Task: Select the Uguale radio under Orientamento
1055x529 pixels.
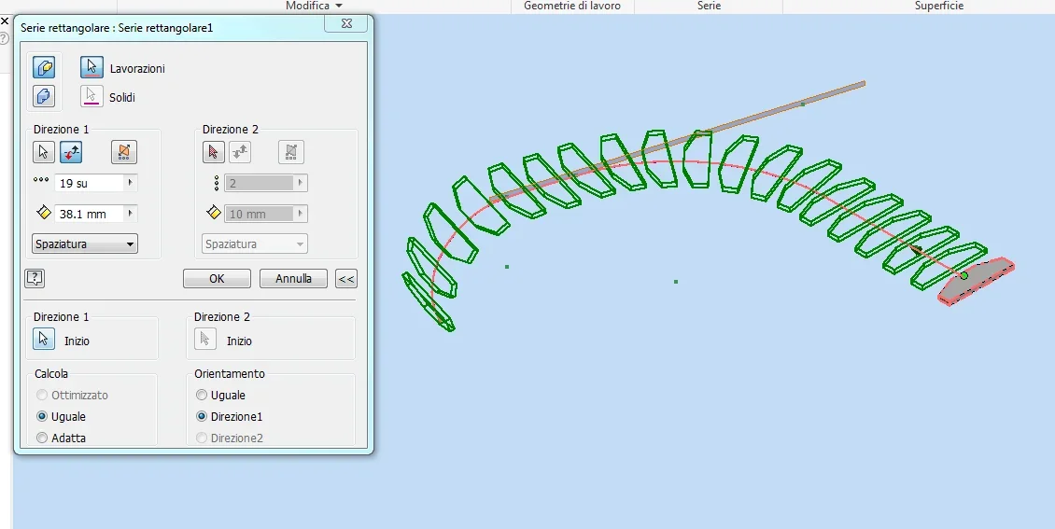Action: coord(201,396)
